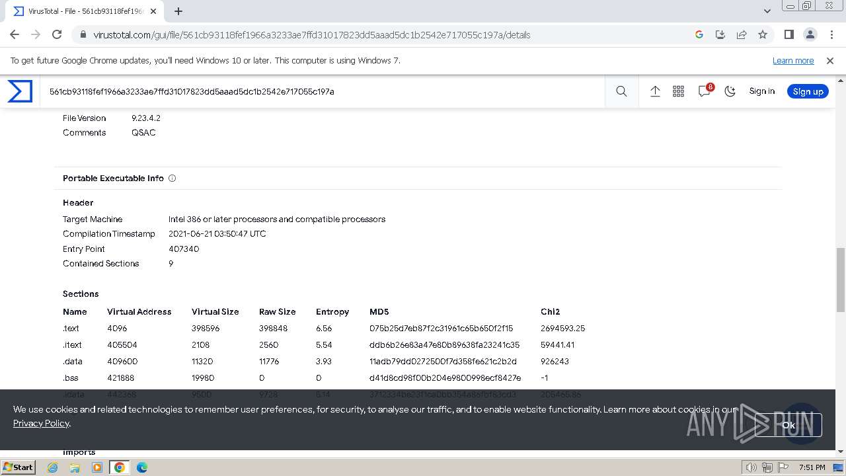Viewport: 846px width, 476px height.
Task: Click the taskbar clock 7:51 PM
Action: tap(812, 467)
